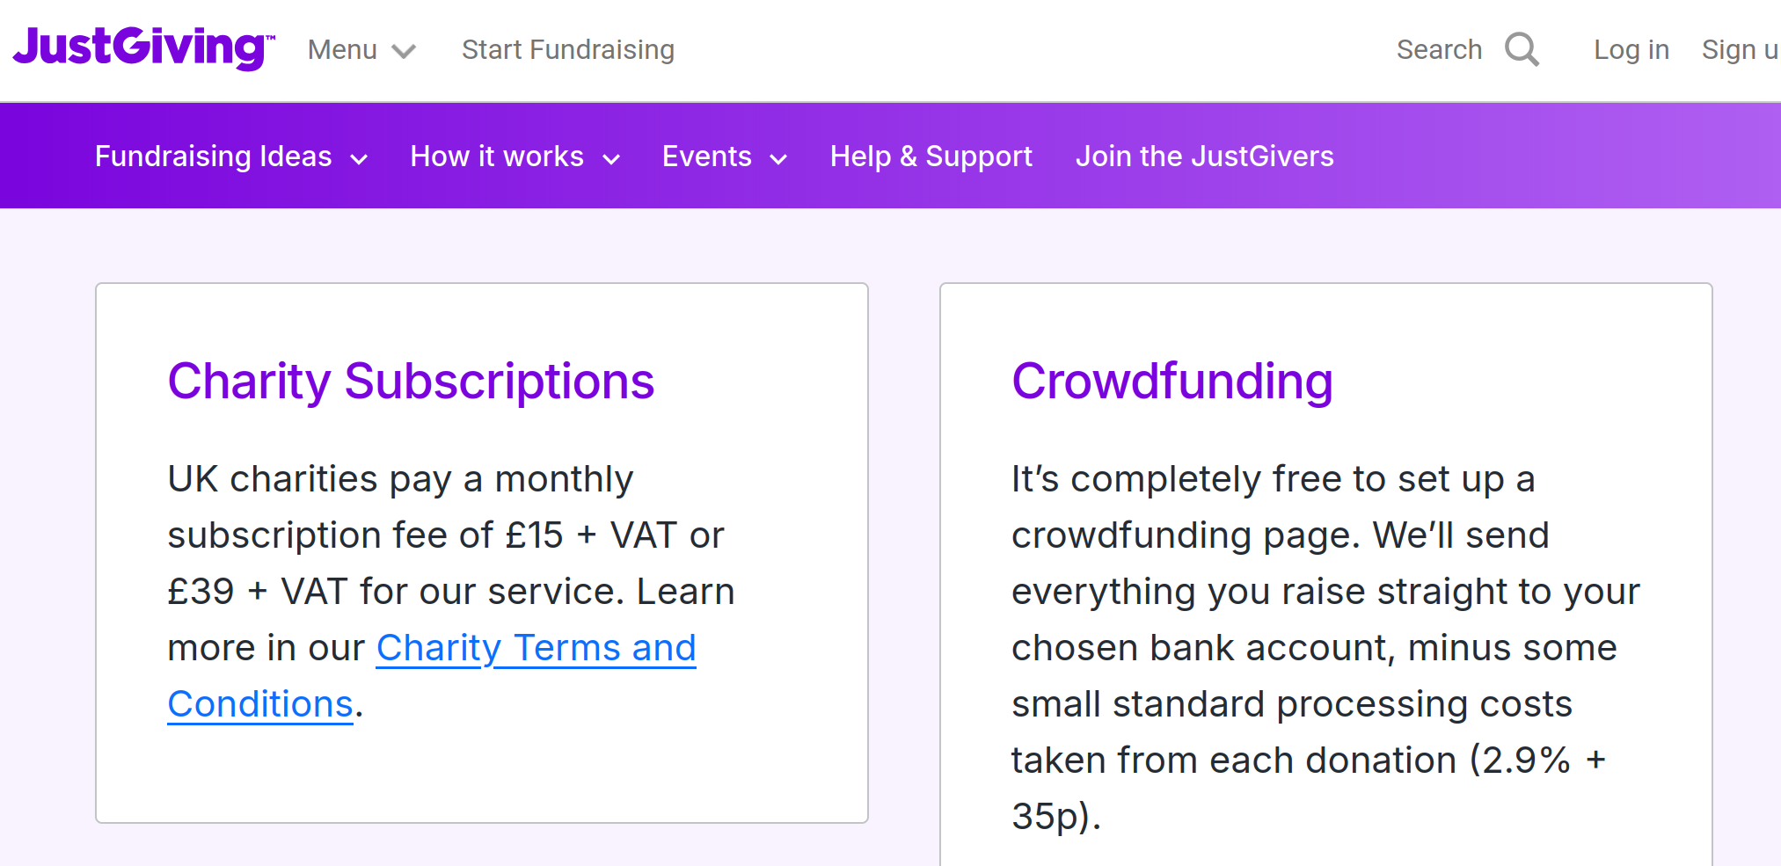Image resolution: width=1781 pixels, height=866 pixels.
Task: Click the arrow beside Fundraising Ideas
Action: point(359,159)
